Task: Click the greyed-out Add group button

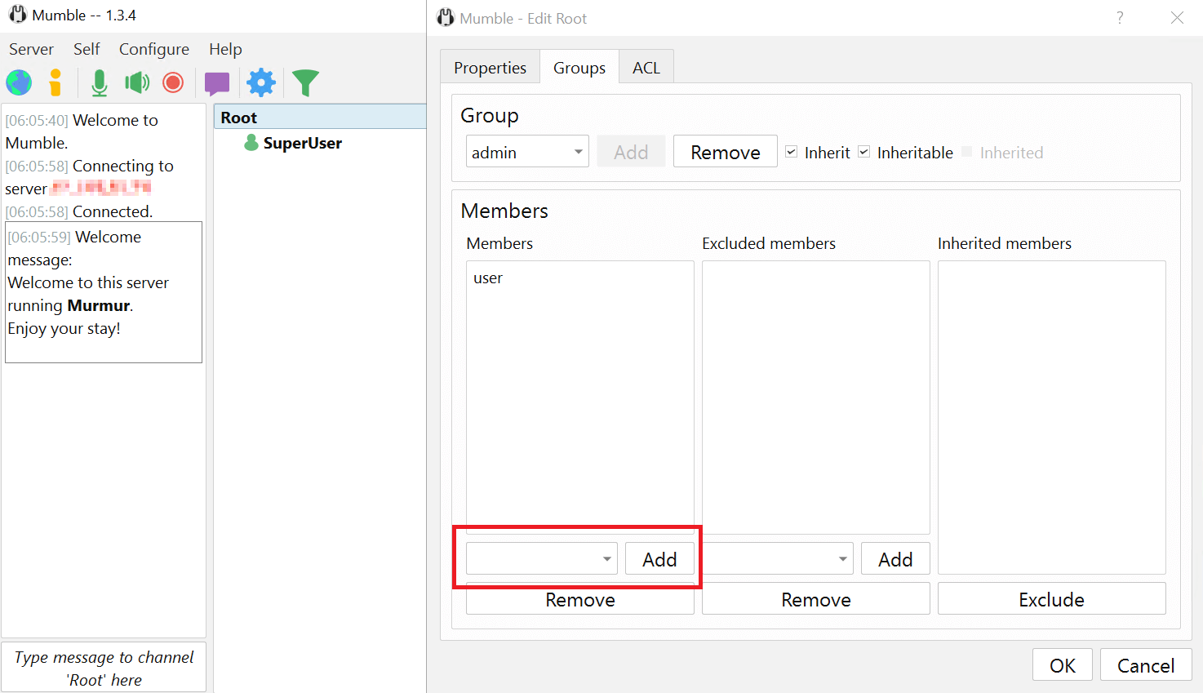Action: click(x=631, y=152)
